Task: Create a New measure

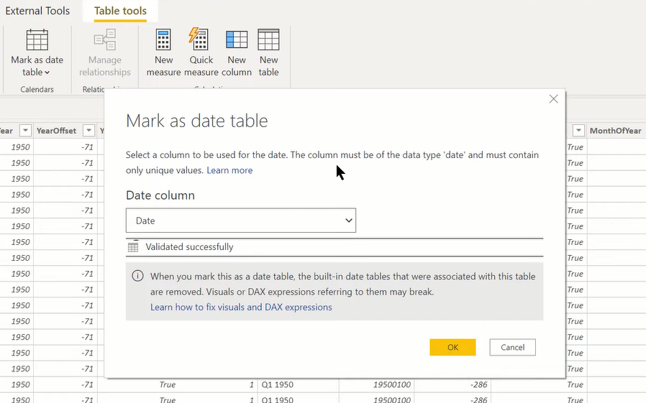Action: point(163,52)
